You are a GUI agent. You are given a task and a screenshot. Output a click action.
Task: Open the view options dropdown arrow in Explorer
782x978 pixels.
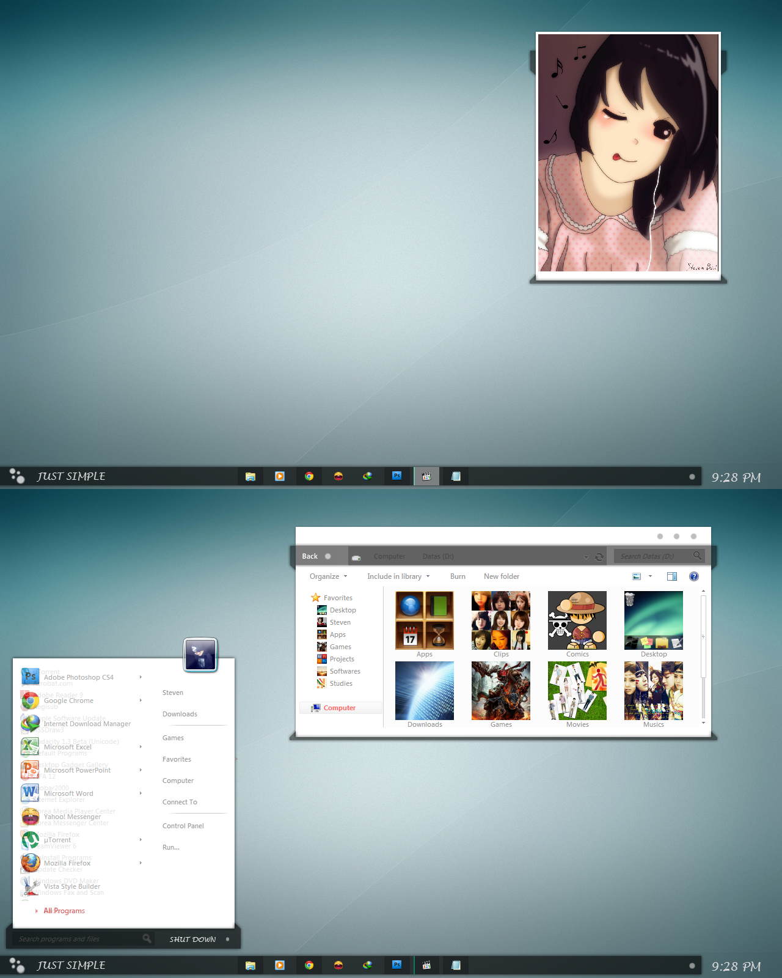[650, 576]
